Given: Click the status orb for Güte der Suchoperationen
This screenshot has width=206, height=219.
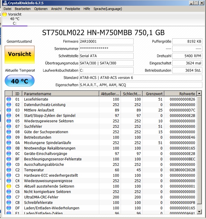Looking at the screenshot, I should tap(9, 132).
